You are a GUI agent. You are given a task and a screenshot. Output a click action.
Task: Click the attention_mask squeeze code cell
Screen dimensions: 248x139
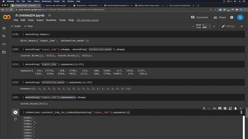pos(128,82)
